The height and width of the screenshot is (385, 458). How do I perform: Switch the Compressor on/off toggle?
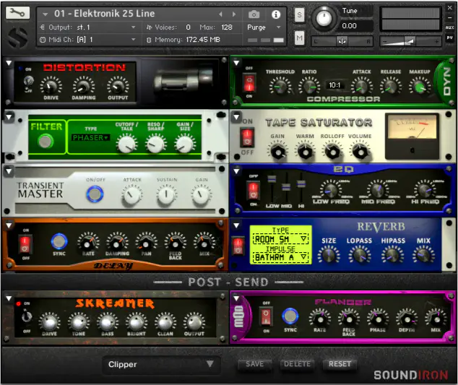[x=249, y=82]
